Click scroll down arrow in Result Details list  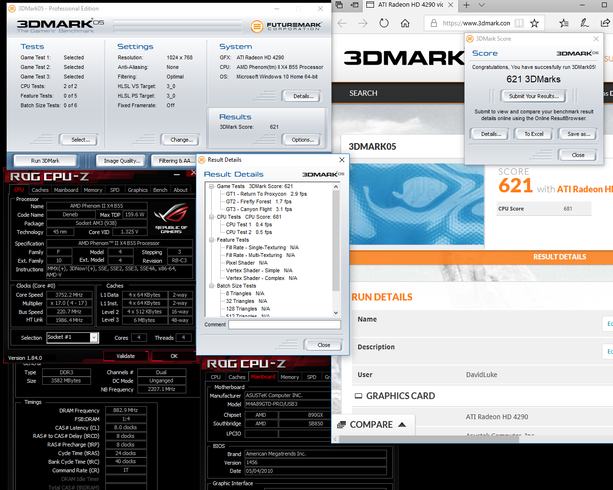coord(336,312)
